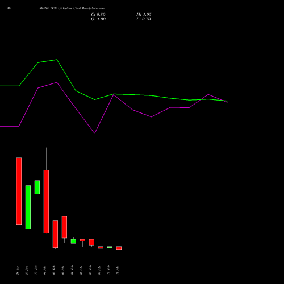Image resolution: width=284 pixels, height=284 pixels.
Task: Click the red candle above 02 Feb
Action: pyautogui.click(x=55, y=234)
